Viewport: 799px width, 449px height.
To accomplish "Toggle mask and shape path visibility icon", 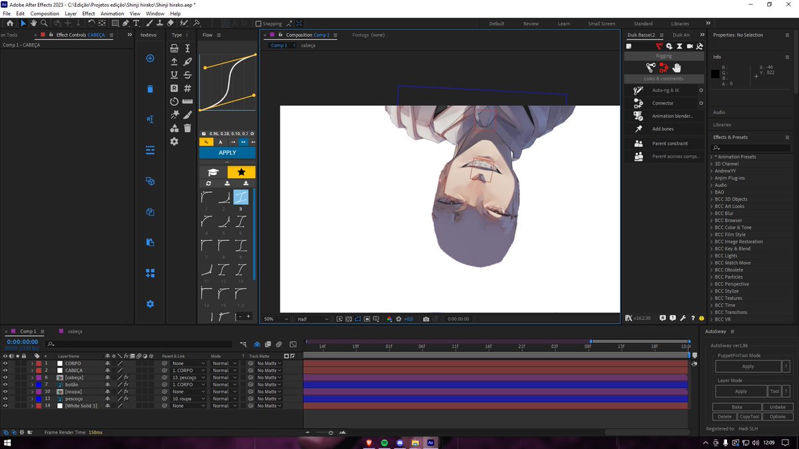I will pyautogui.click(x=358, y=319).
